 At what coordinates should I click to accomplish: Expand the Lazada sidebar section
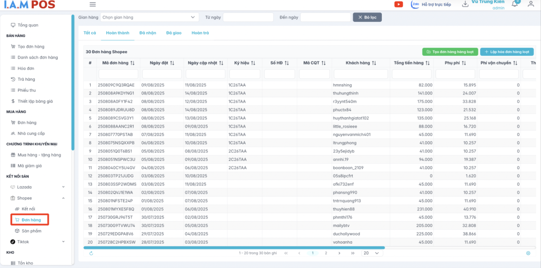[x=63, y=187]
